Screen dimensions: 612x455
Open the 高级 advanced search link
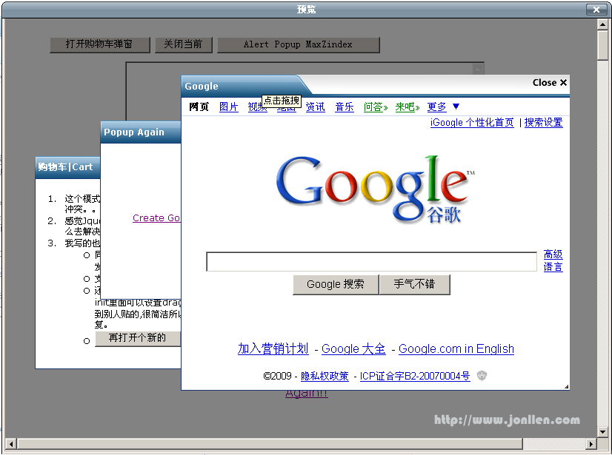(x=553, y=255)
